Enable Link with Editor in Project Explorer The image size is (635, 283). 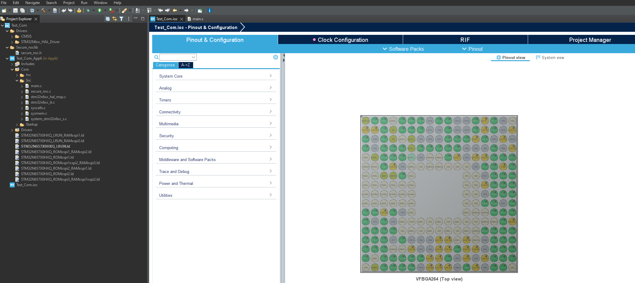tap(114, 19)
